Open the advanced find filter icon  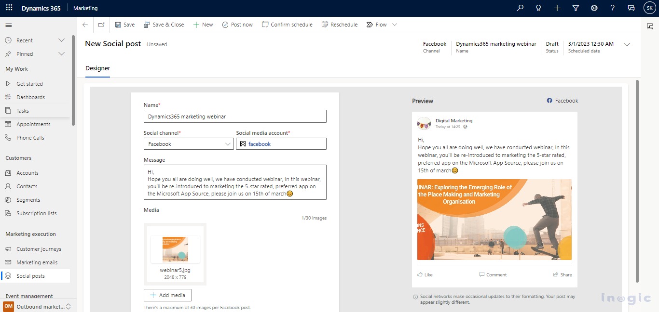click(576, 8)
